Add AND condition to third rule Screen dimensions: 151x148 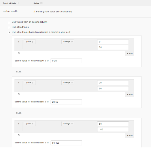[130, 136]
